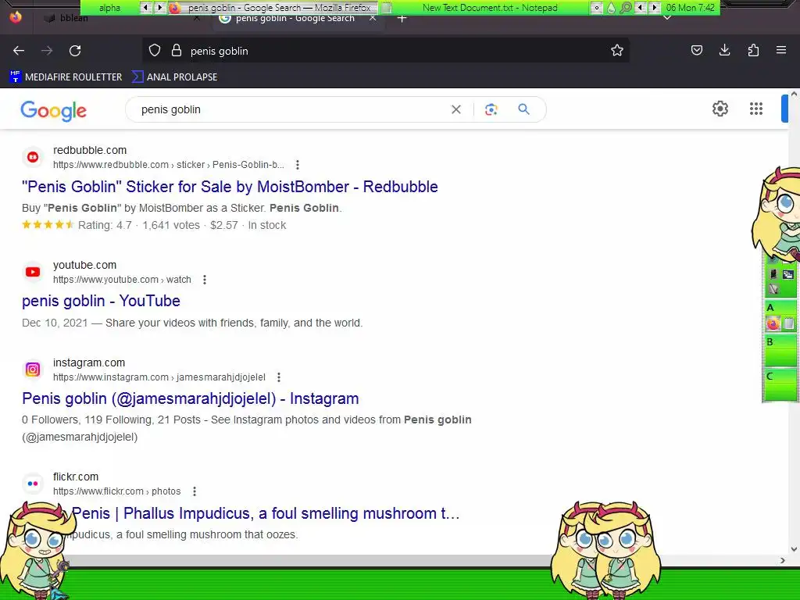Click the redbubble.com site name text
The width and height of the screenshot is (800, 600).
click(x=90, y=150)
